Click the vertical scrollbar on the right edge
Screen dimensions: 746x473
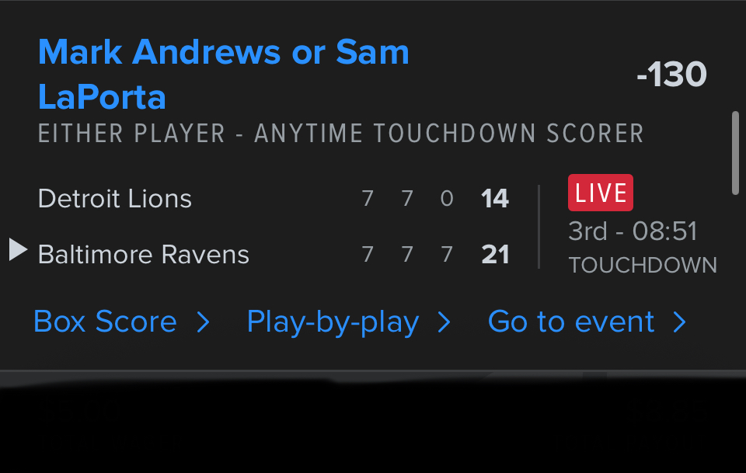tap(735, 153)
